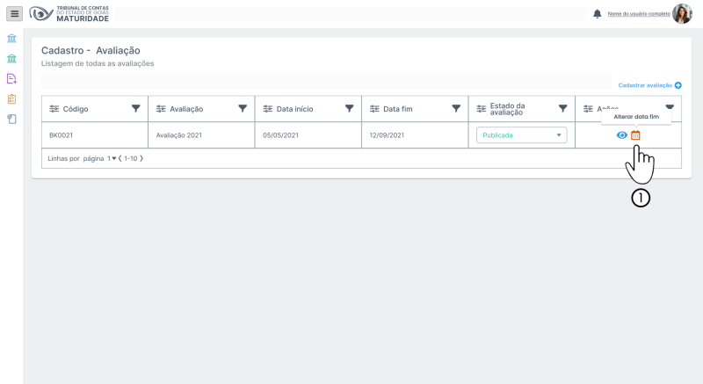Click the user full name link
Image resolution: width=703 pixels, height=384 pixels.
pyautogui.click(x=638, y=14)
